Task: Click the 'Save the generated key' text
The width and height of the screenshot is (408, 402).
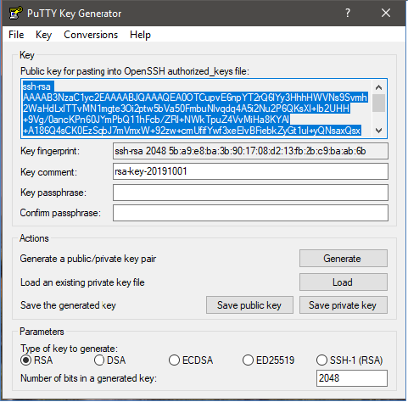Action: (68, 305)
